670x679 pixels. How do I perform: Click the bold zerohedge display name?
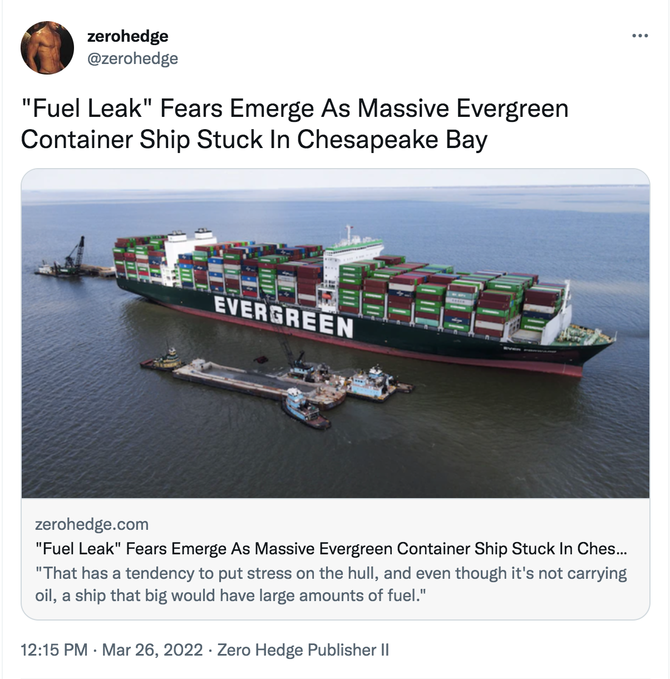127,36
